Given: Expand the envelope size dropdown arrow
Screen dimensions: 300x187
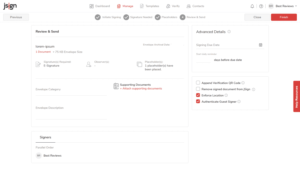Looking at the screenshot, I should (x=54, y=52).
